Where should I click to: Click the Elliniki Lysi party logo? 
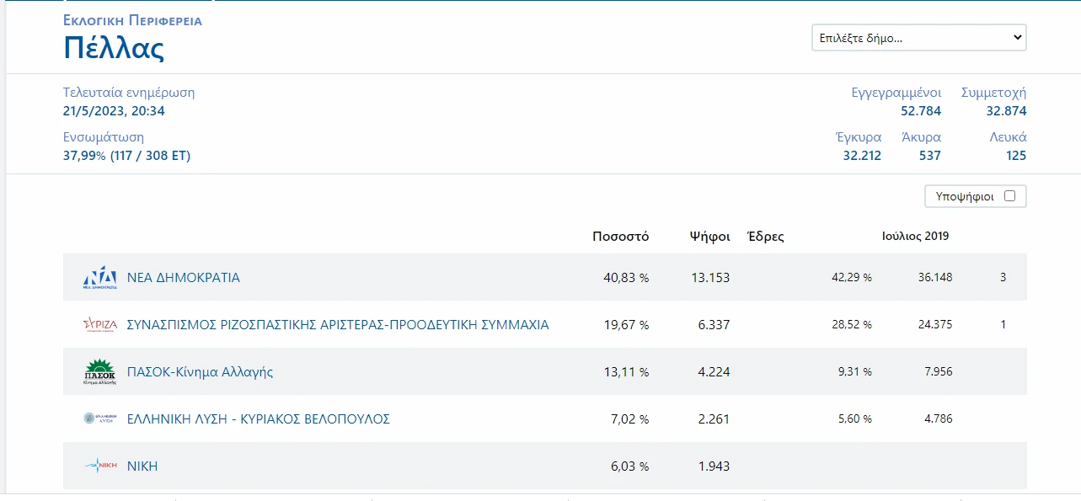point(99,418)
